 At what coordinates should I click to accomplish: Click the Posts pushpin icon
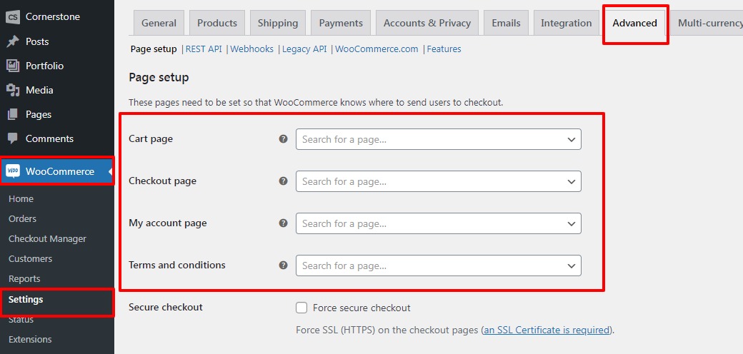[13, 41]
